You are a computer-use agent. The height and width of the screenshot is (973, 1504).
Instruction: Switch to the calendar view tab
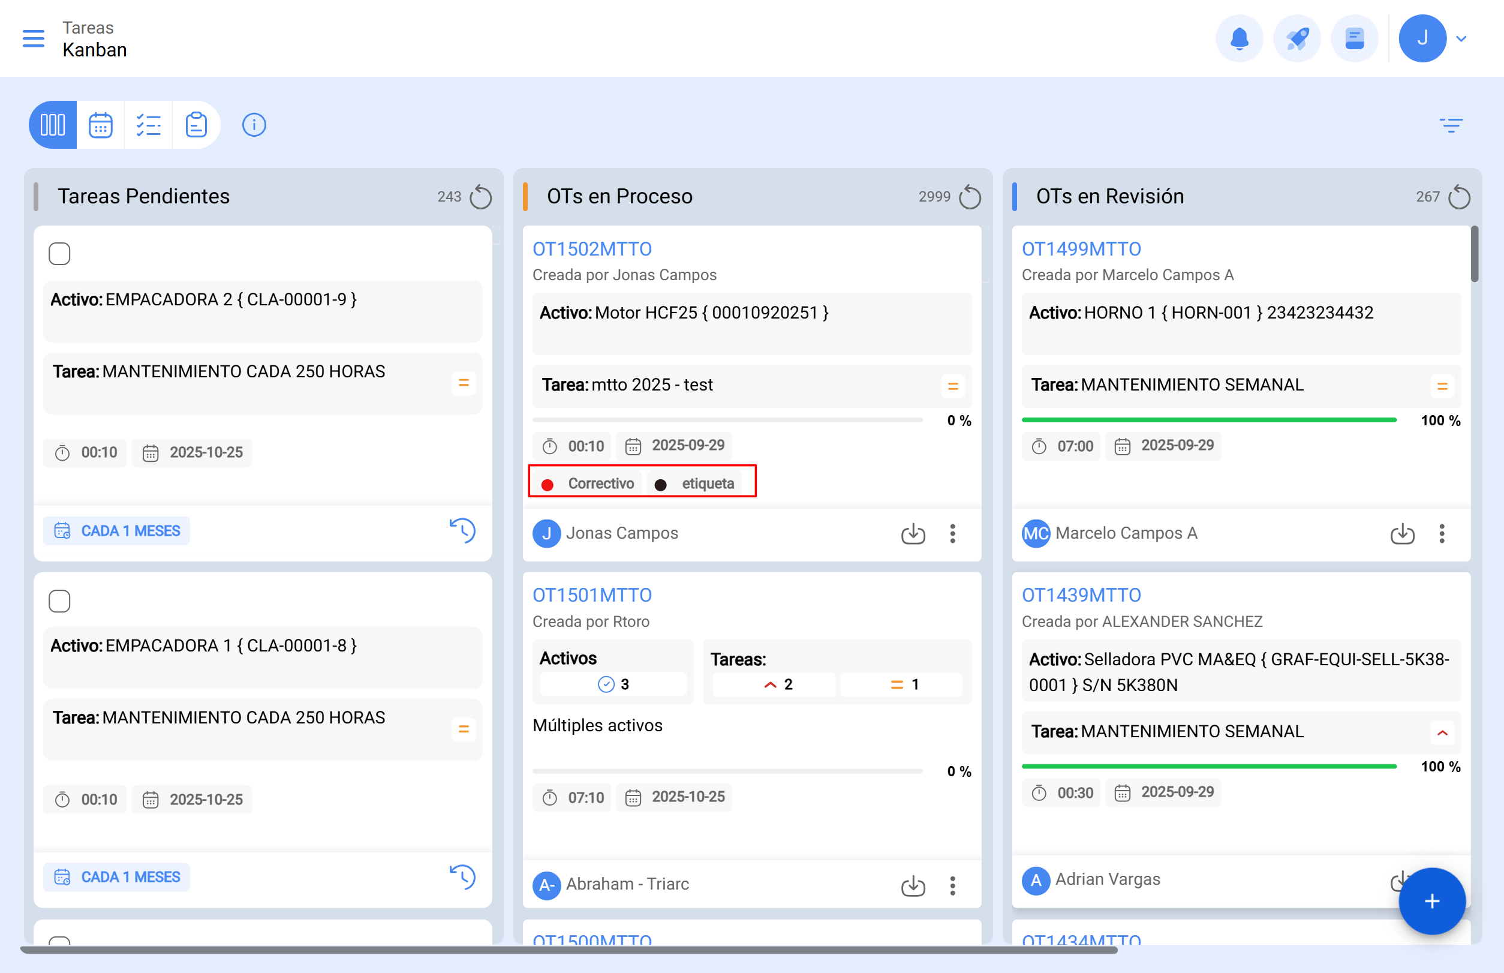100,125
